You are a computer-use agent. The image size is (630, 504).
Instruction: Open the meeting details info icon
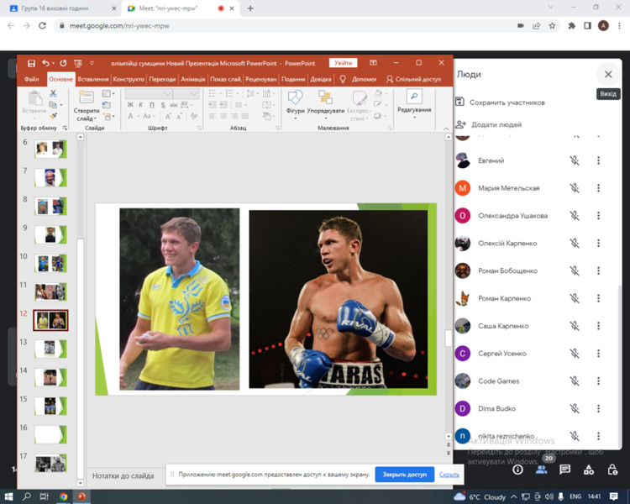tap(517, 470)
